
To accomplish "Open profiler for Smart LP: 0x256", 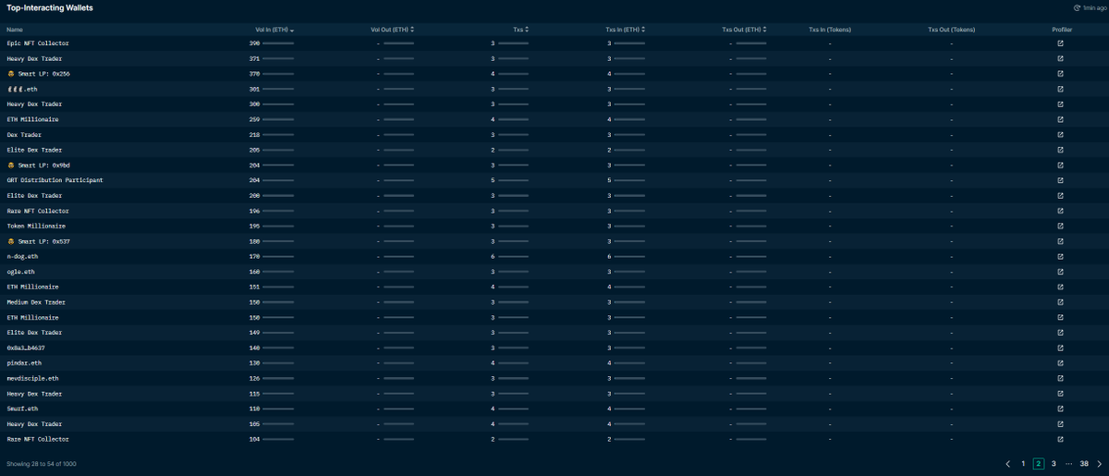I will coord(1060,74).
